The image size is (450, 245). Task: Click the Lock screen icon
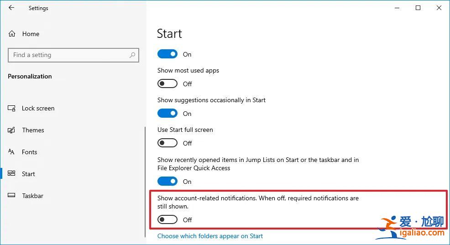click(x=12, y=108)
